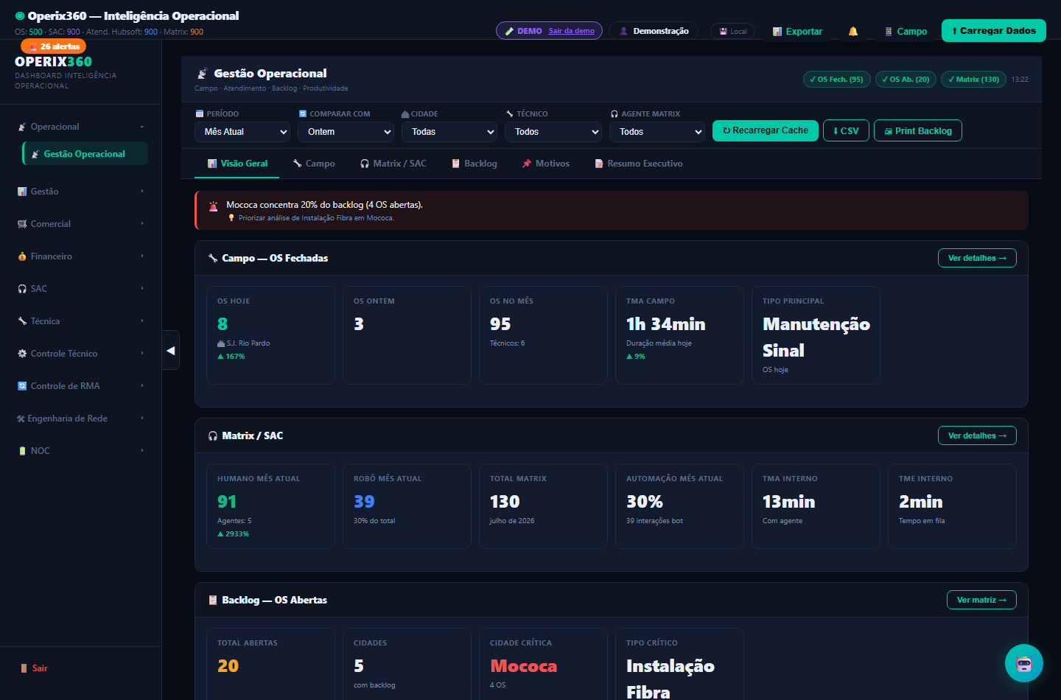Screen dimensions: 1061x700
Task: Click the Técnica wrench icon in sidebar
Action: tap(22, 321)
